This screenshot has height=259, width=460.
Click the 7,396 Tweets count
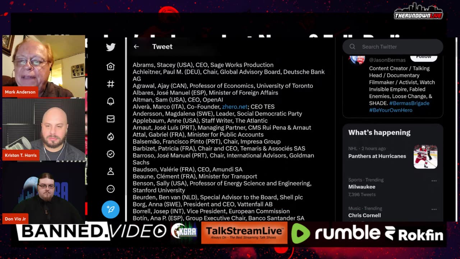(x=362, y=194)
